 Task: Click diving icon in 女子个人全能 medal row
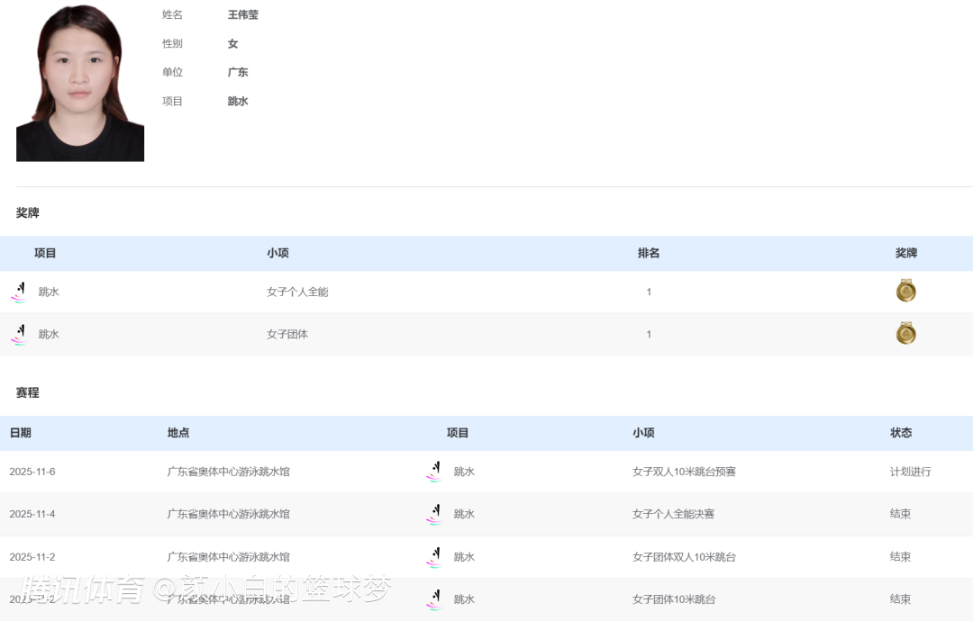19,292
